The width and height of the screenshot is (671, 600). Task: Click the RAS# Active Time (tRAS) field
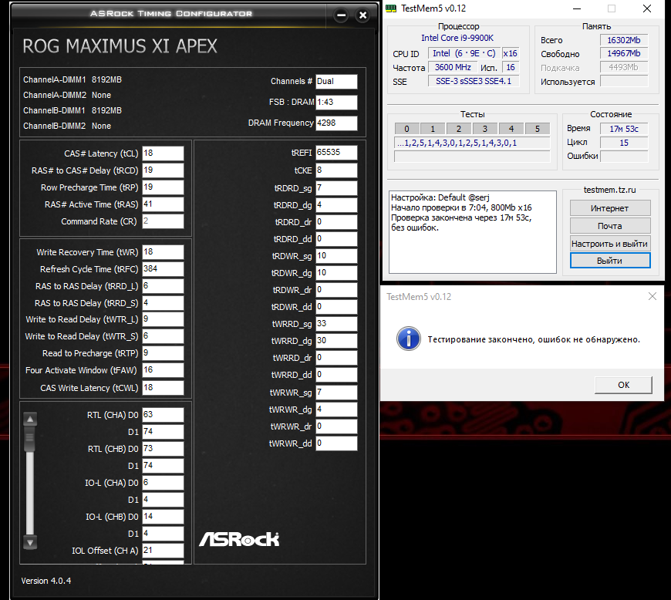click(x=163, y=204)
